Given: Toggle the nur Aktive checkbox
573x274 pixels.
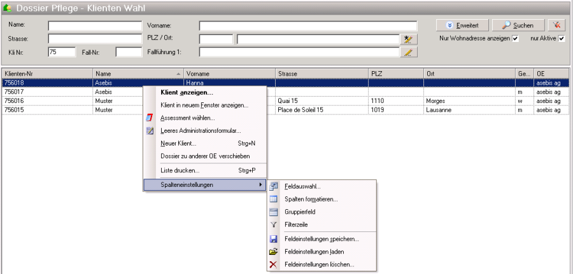Looking at the screenshot, I should point(562,39).
